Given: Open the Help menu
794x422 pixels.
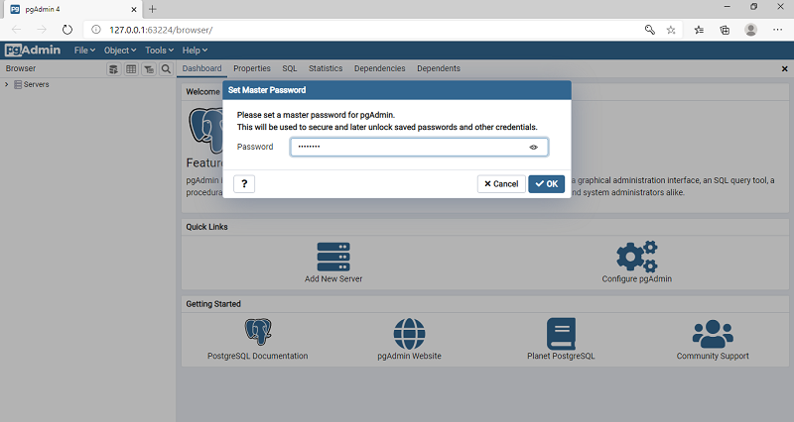Looking at the screenshot, I should [195, 50].
